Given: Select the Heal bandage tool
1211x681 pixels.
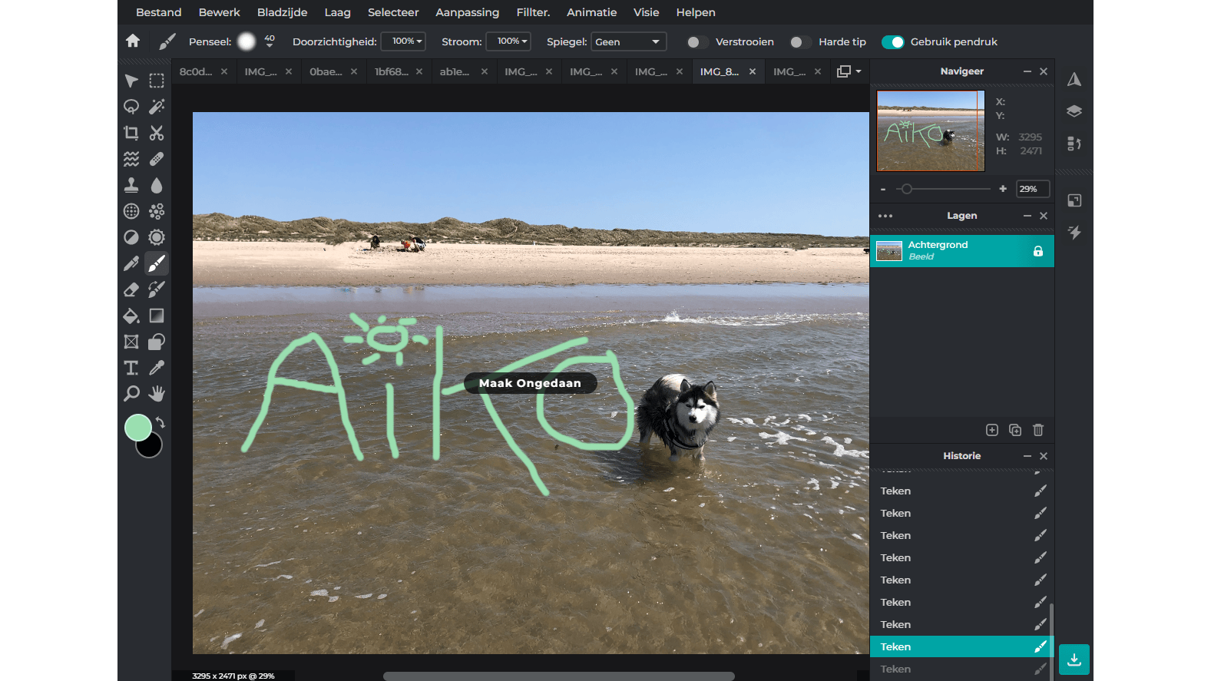Looking at the screenshot, I should pos(157,159).
